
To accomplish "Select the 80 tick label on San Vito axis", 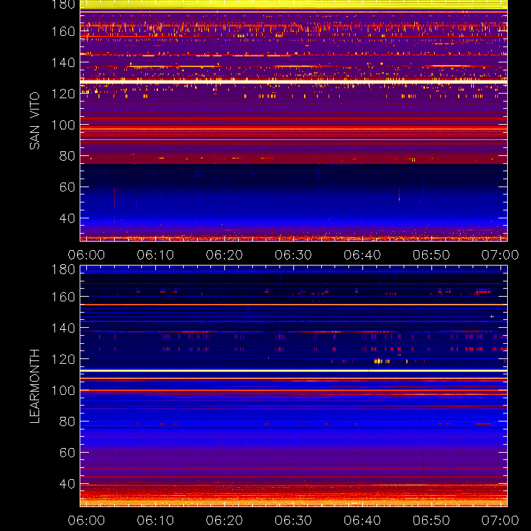I will [68, 156].
